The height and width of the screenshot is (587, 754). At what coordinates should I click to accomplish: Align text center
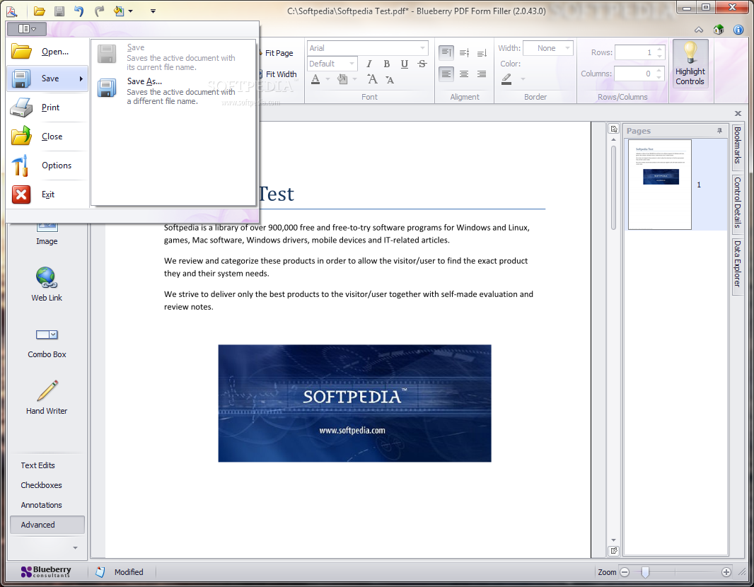[x=464, y=74]
